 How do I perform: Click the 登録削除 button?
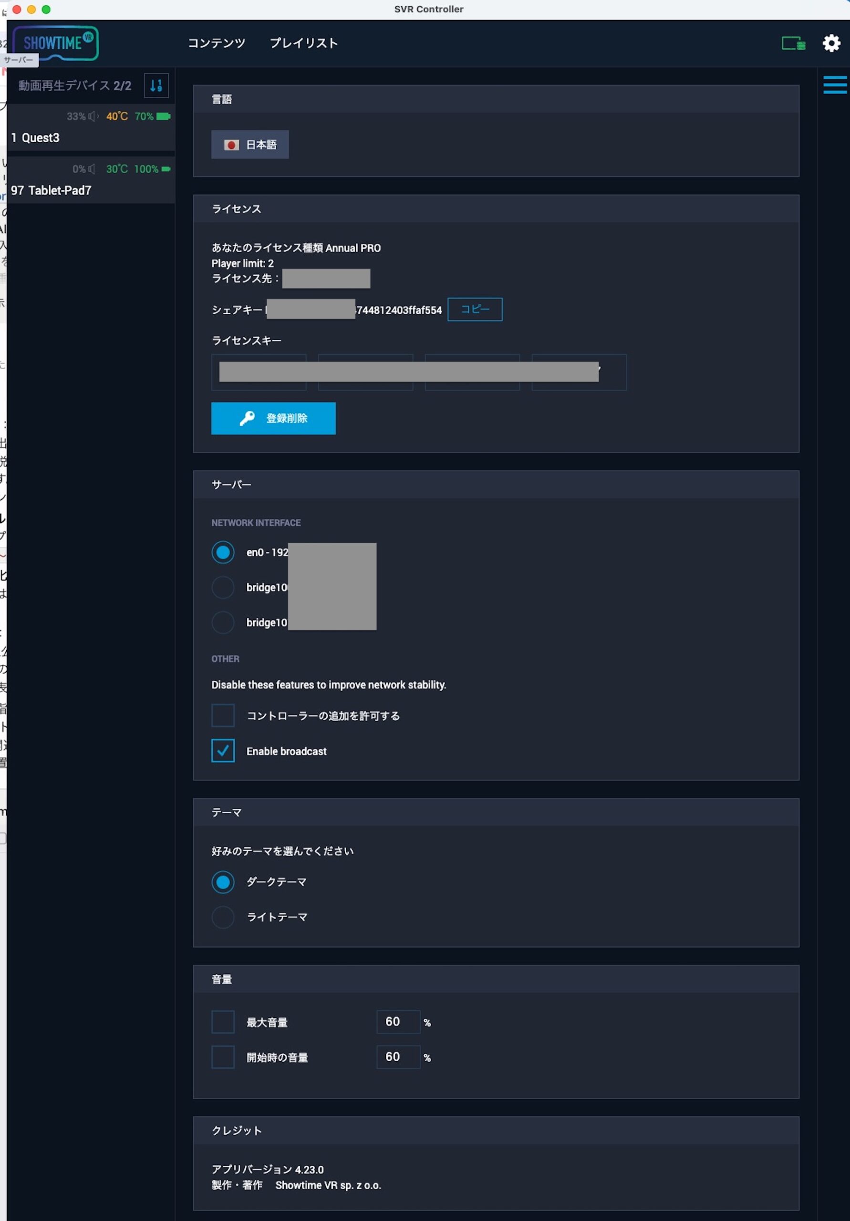click(273, 418)
